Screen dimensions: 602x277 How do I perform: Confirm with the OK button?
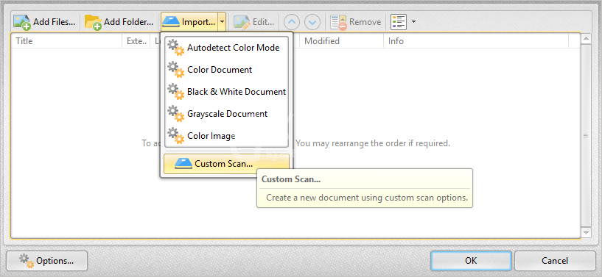click(471, 261)
